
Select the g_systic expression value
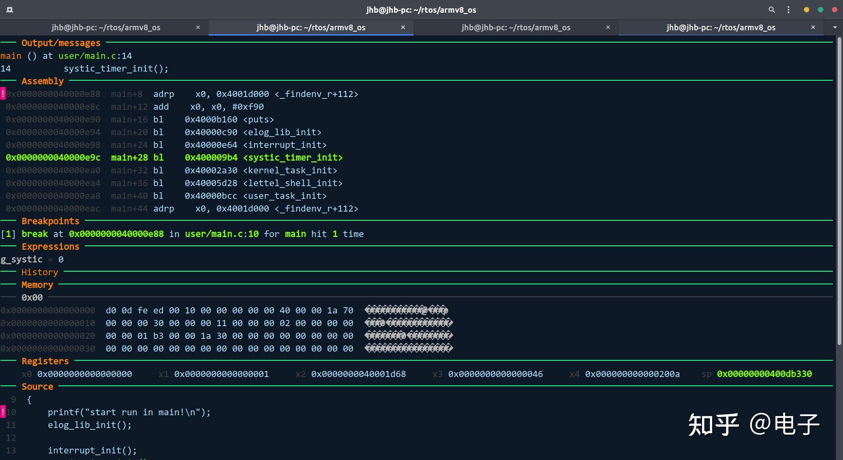[x=61, y=259]
